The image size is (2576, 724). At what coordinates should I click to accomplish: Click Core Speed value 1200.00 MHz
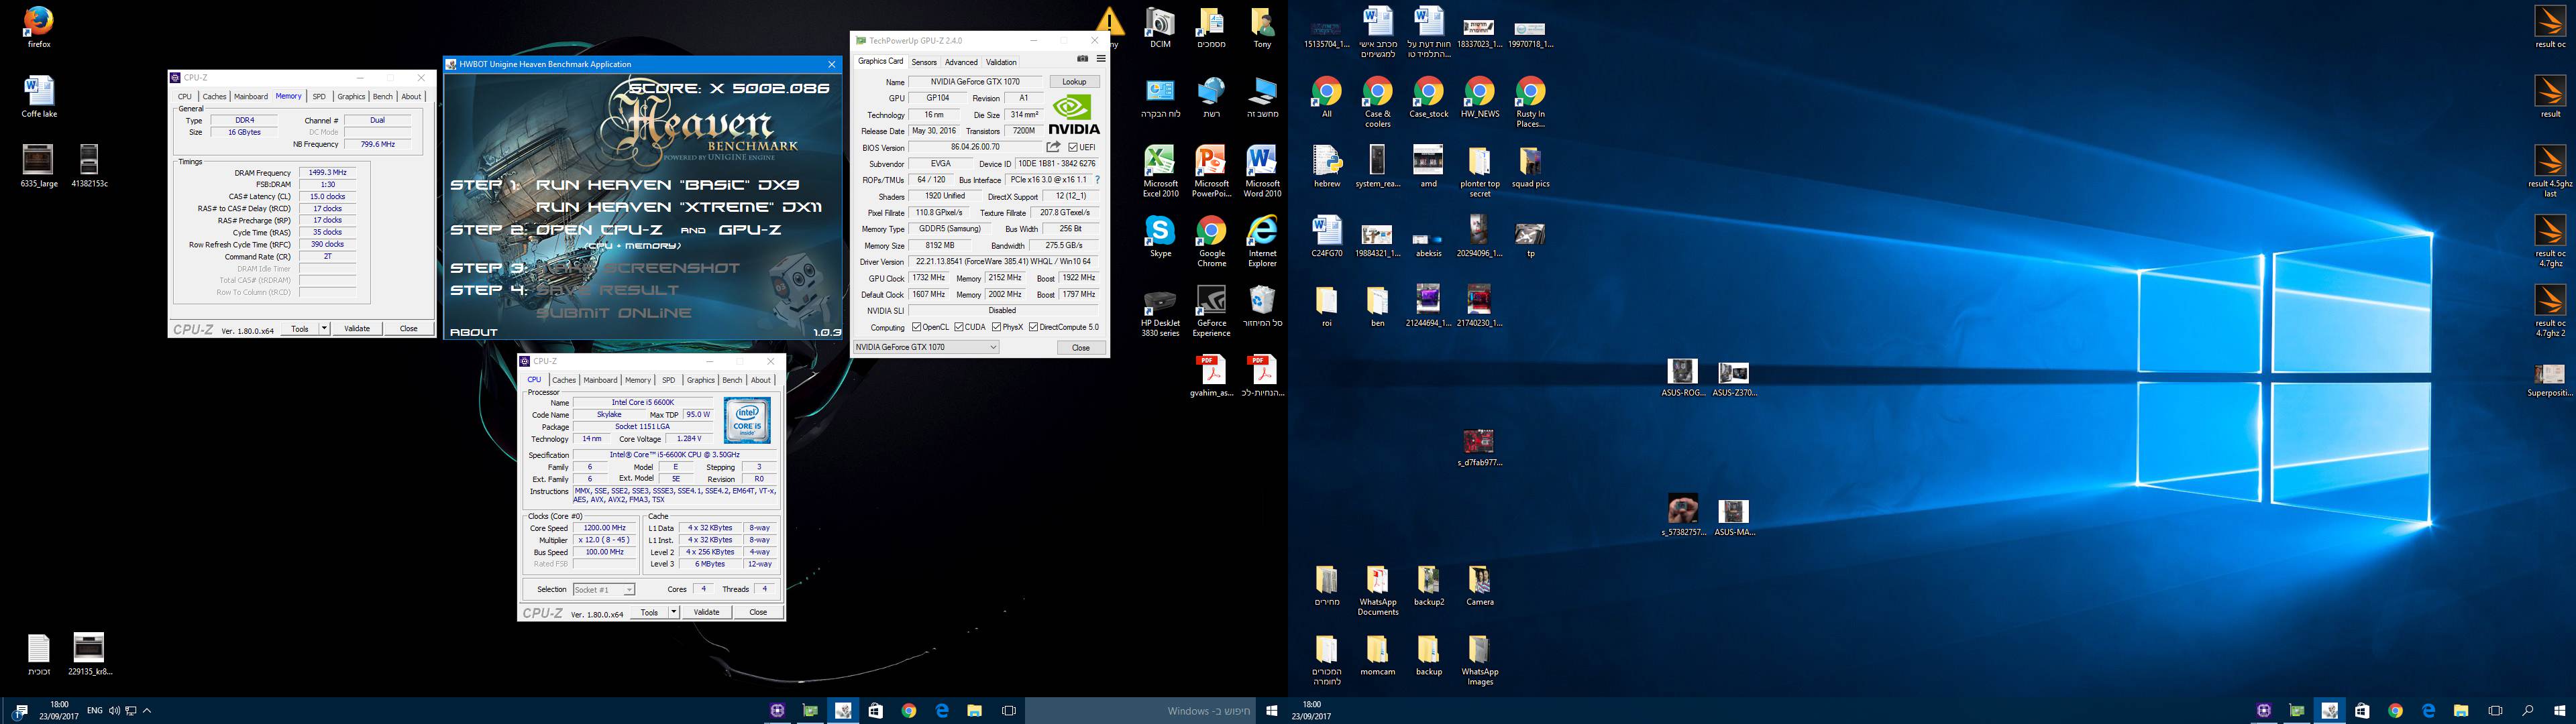pyautogui.click(x=605, y=528)
